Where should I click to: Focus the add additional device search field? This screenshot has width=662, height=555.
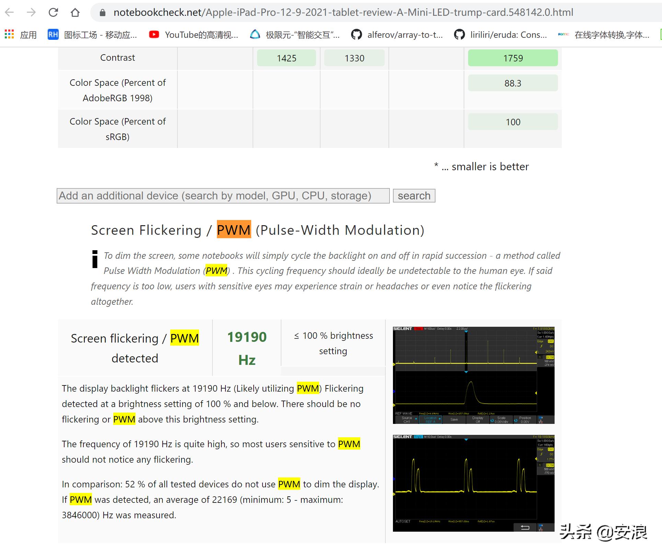click(223, 196)
